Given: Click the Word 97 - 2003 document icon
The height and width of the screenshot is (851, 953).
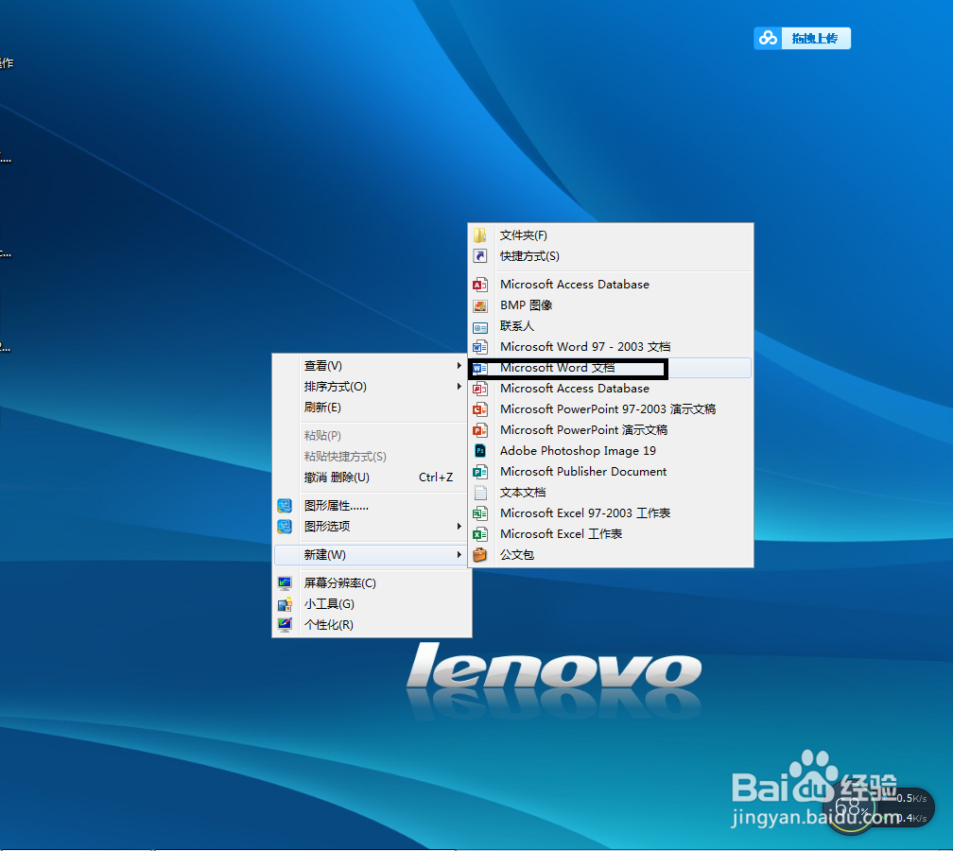Looking at the screenshot, I should [480, 347].
